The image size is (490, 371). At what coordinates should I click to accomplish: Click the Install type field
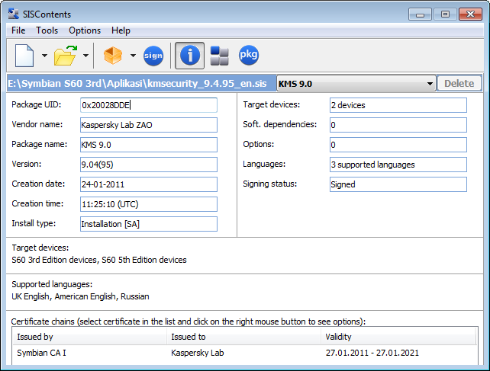(149, 224)
